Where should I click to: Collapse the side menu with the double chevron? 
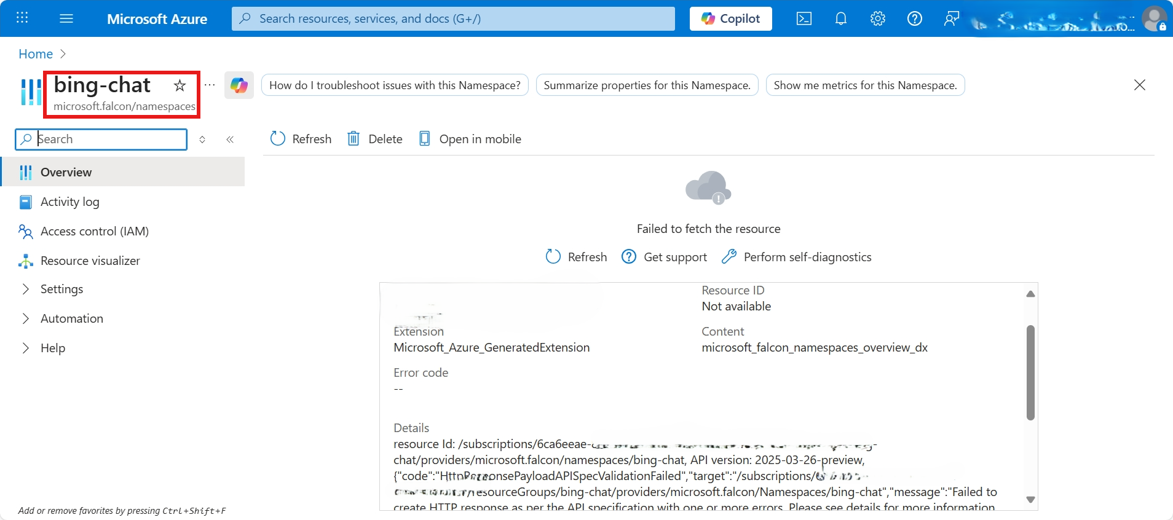tap(230, 140)
